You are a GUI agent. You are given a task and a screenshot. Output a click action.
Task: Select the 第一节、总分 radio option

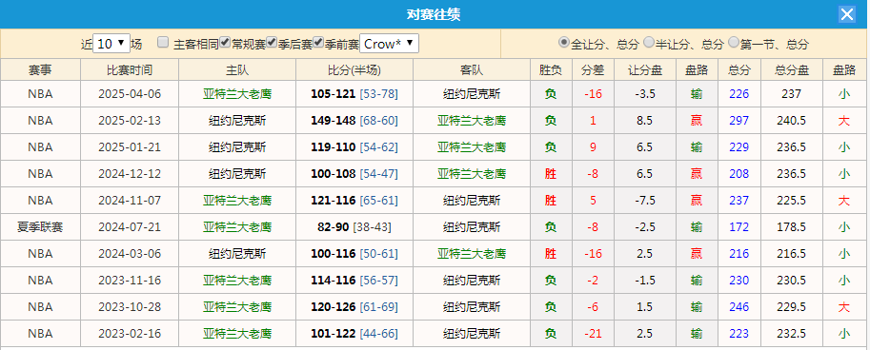tap(734, 42)
